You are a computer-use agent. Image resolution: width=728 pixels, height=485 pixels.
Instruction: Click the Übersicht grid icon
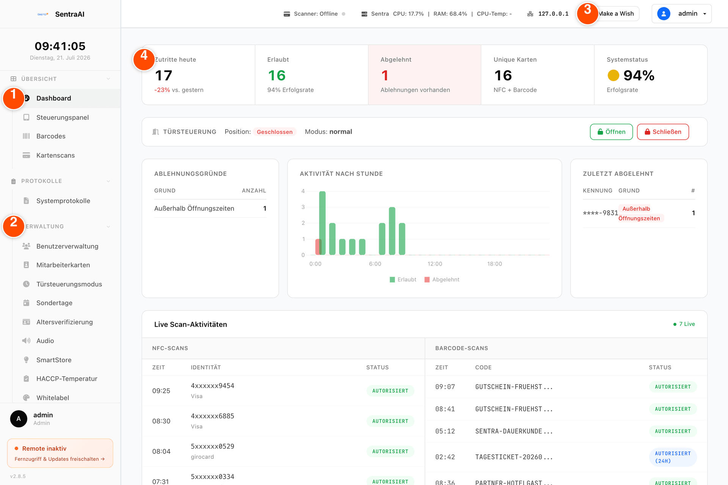tap(14, 79)
